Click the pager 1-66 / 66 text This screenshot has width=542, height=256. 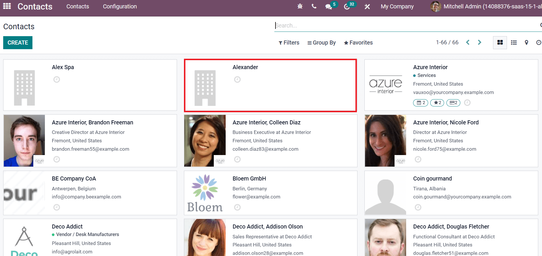(x=447, y=43)
